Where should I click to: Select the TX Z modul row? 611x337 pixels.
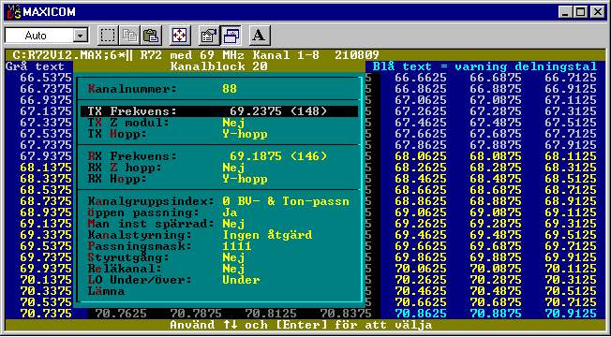tap(219, 123)
